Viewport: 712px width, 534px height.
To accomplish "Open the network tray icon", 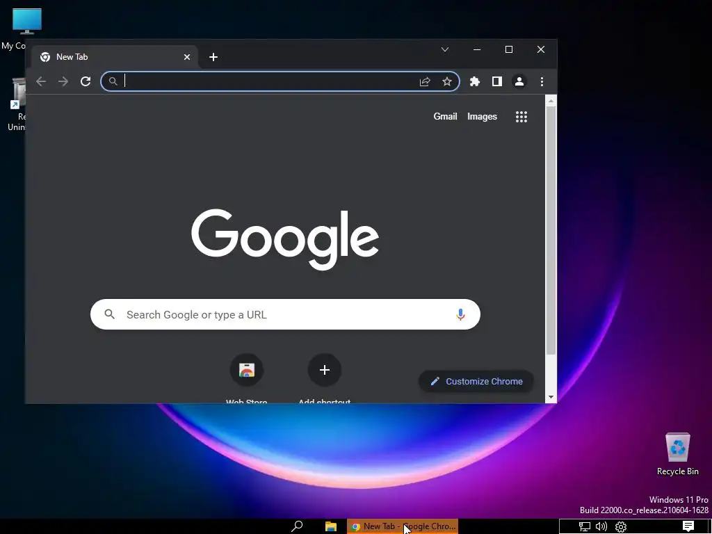I will tap(584, 527).
